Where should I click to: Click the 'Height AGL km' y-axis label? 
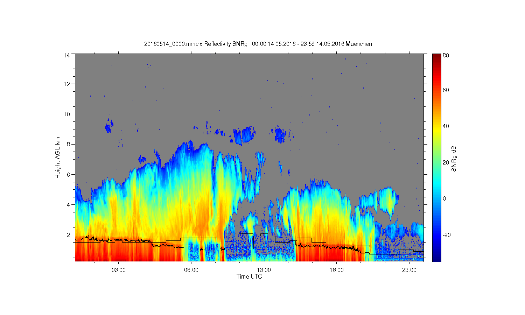(x=58, y=157)
